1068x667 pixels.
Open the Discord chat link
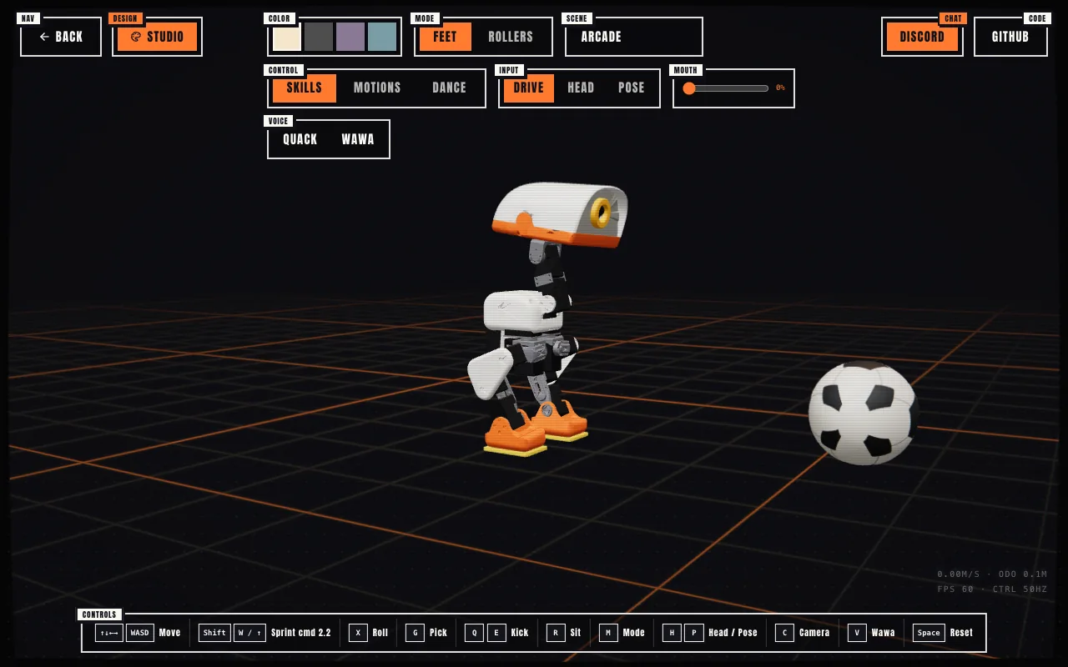[922, 37]
